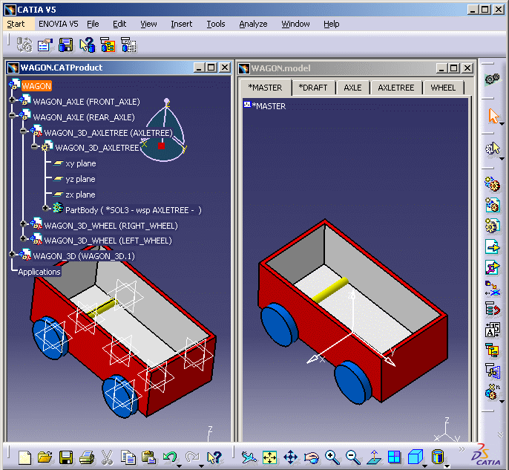Click the Cut scissors icon
The height and width of the screenshot is (470, 509).
(x=106, y=457)
